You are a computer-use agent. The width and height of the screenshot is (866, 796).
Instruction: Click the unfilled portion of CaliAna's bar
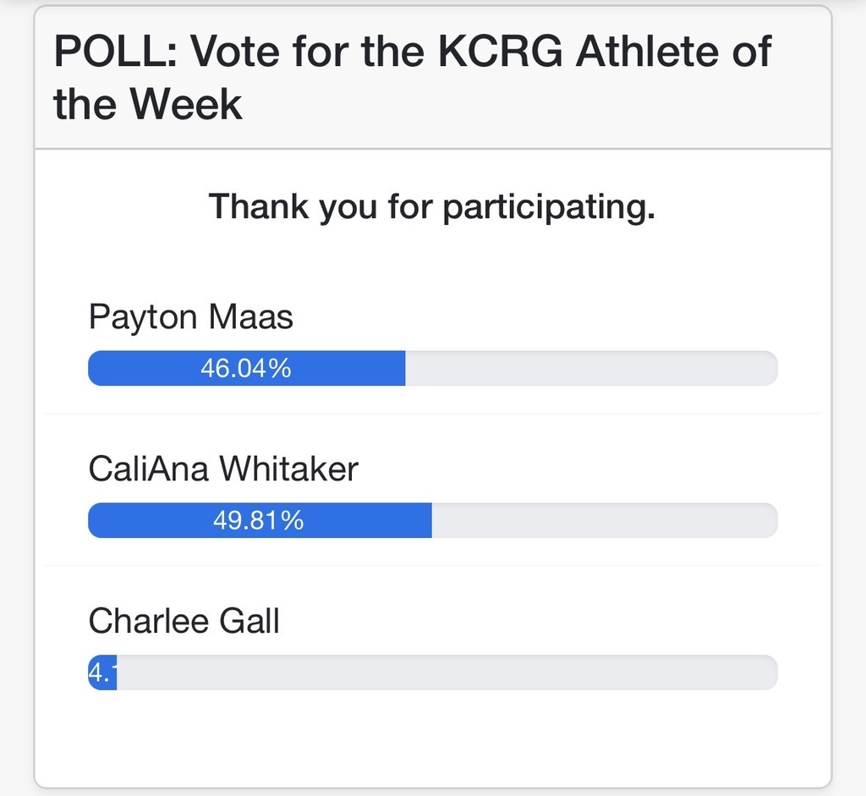pyautogui.click(x=605, y=520)
